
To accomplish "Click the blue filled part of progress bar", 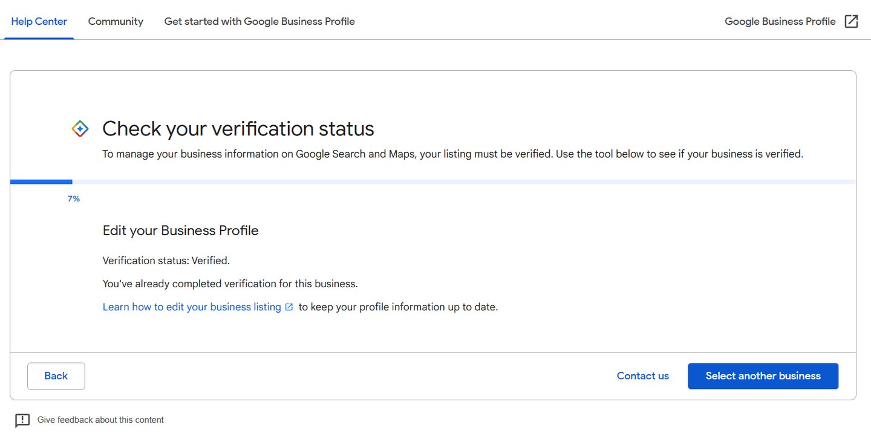I will point(41,181).
